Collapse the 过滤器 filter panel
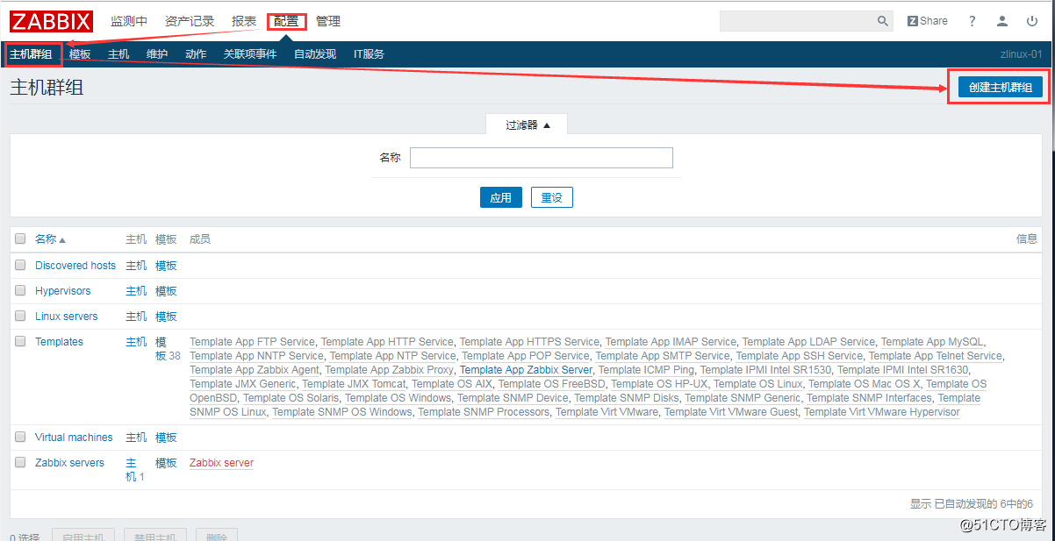The image size is (1055, 541). click(x=527, y=125)
